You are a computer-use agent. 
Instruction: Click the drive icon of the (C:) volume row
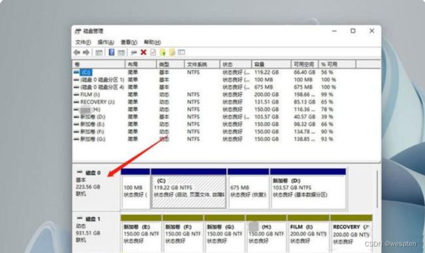pos(76,73)
